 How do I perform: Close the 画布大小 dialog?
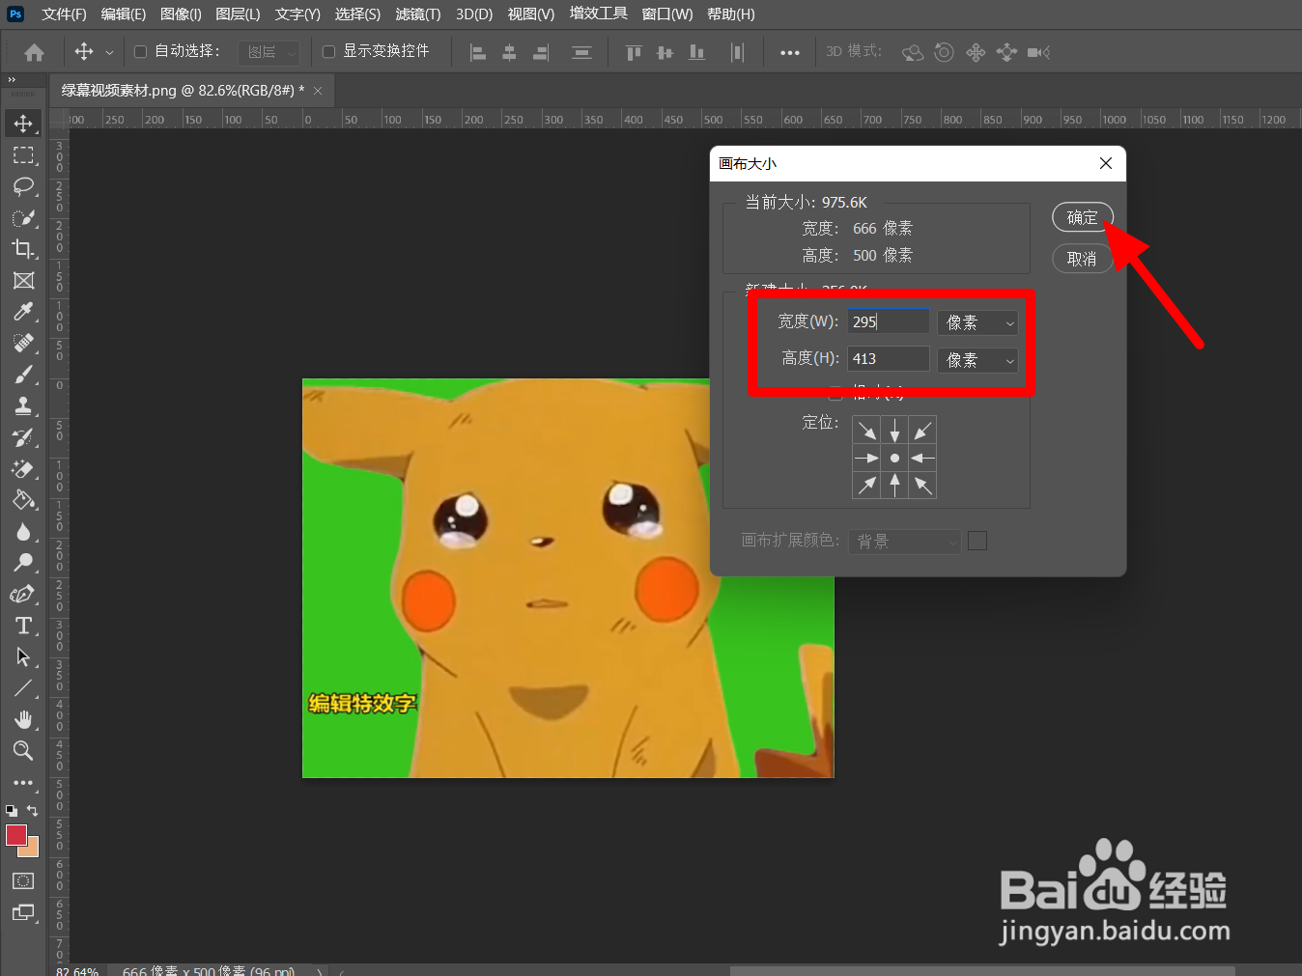pyautogui.click(x=1106, y=163)
